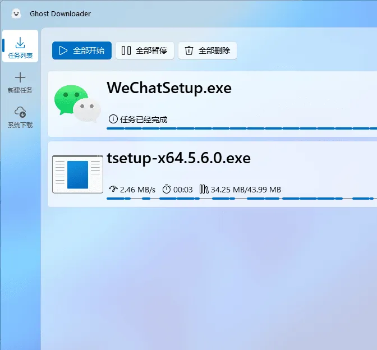Screen dimensions: 377x350
Task: Click the 2.46 MB/s speed value
Action: pyautogui.click(x=137, y=190)
